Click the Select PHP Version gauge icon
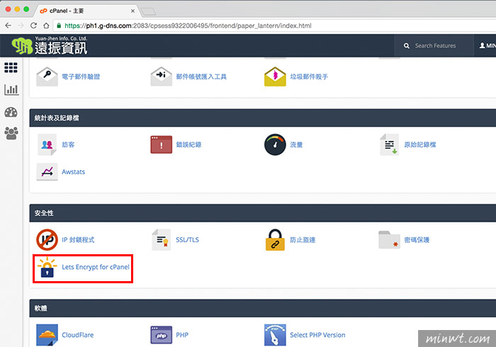The height and width of the screenshot is (347, 496). click(x=275, y=335)
